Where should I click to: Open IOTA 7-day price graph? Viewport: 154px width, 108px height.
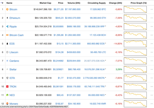click(135, 78)
